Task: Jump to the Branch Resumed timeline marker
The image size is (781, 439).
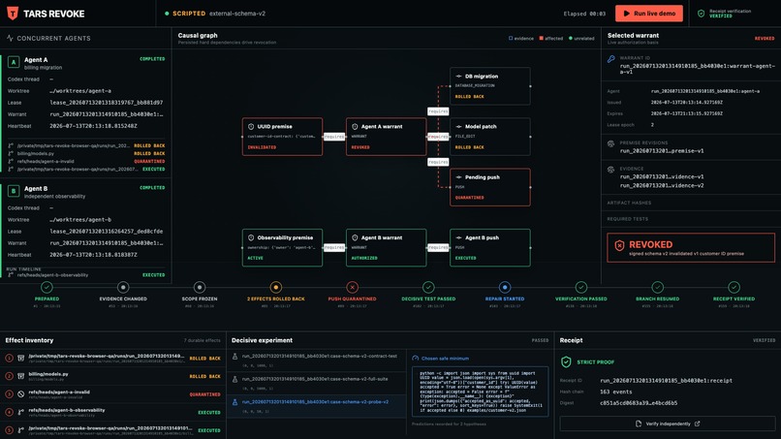Action: pos(658,287)
